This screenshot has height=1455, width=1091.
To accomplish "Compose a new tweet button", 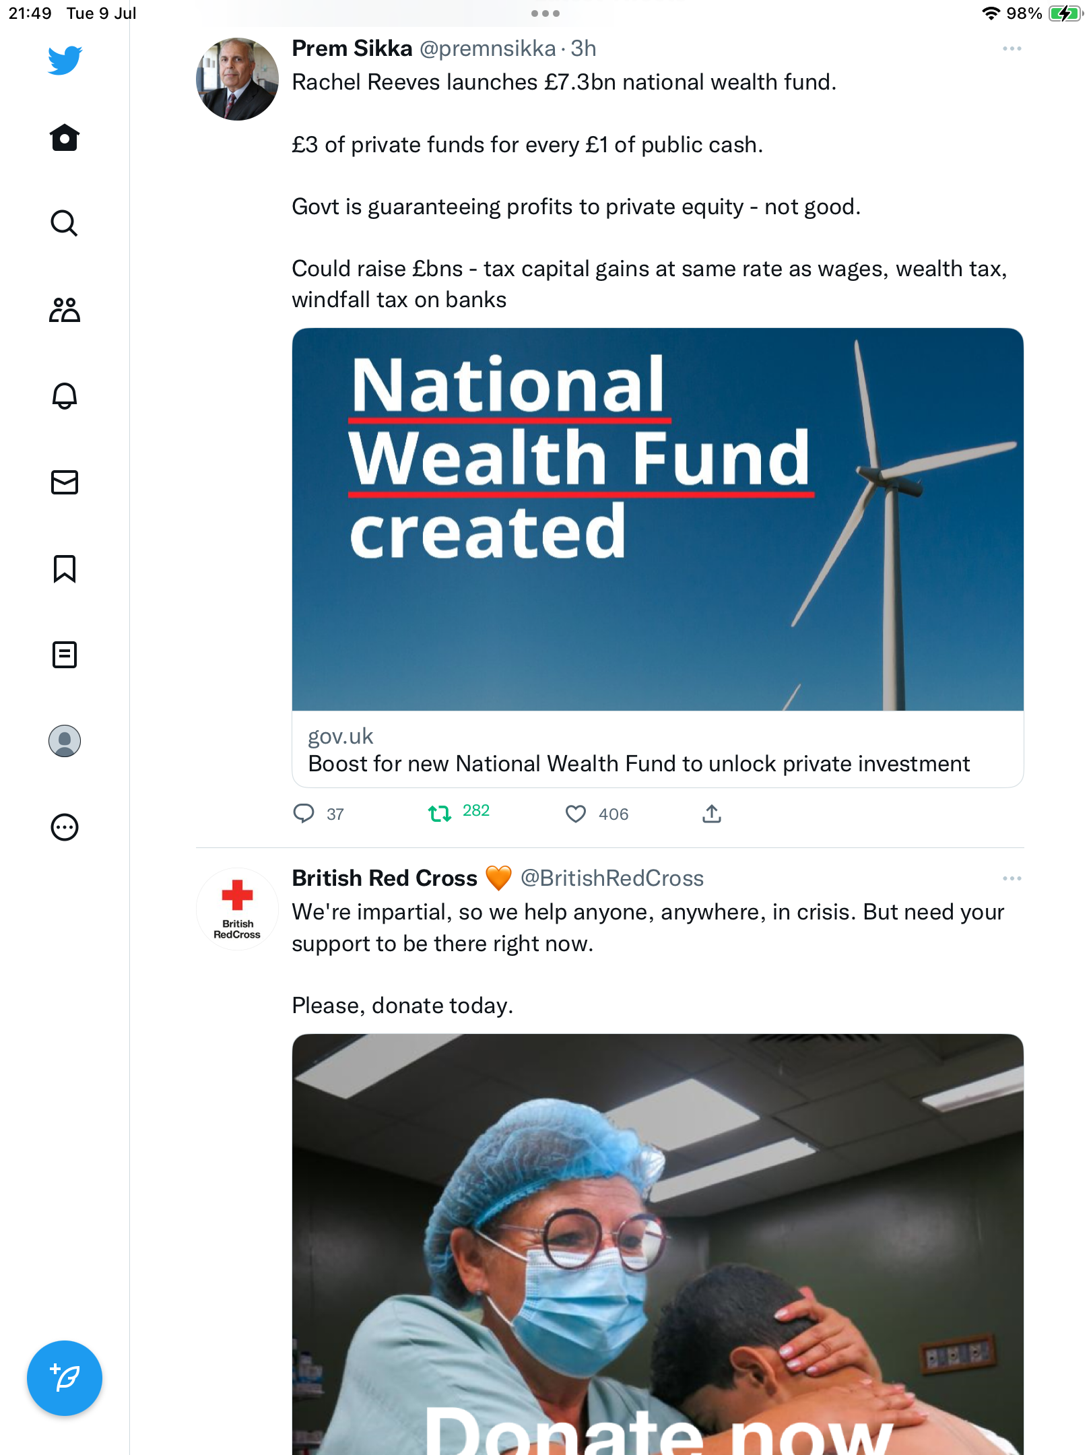I will click(65, 1378).
